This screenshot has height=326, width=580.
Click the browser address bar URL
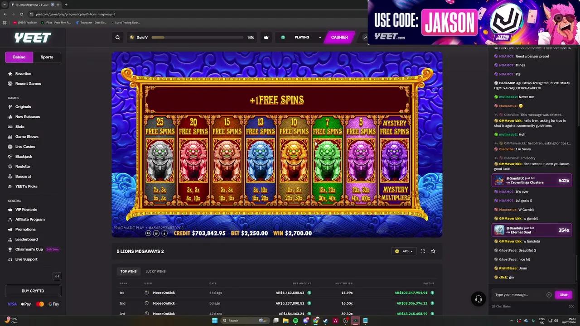pos(75,14)
